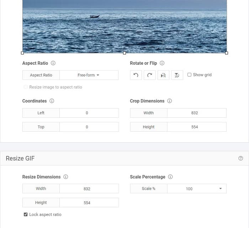Uncheck the Lock aspect ratio checkbox
The width and height of the screenshot is (249, 228).
[x=26, y=214]
